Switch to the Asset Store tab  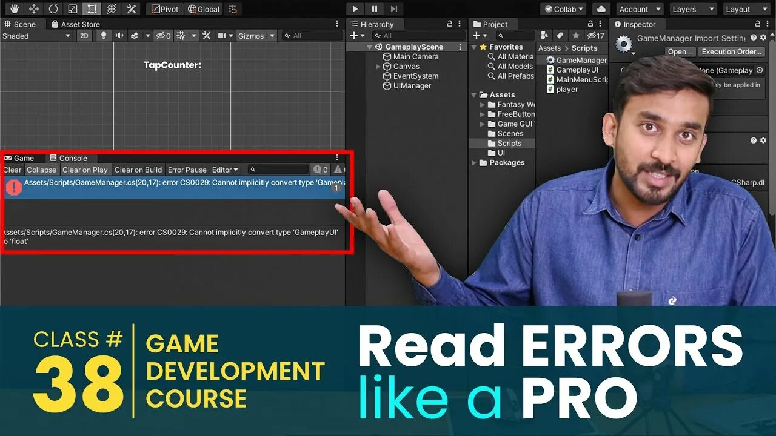click(x=76, y=24)
